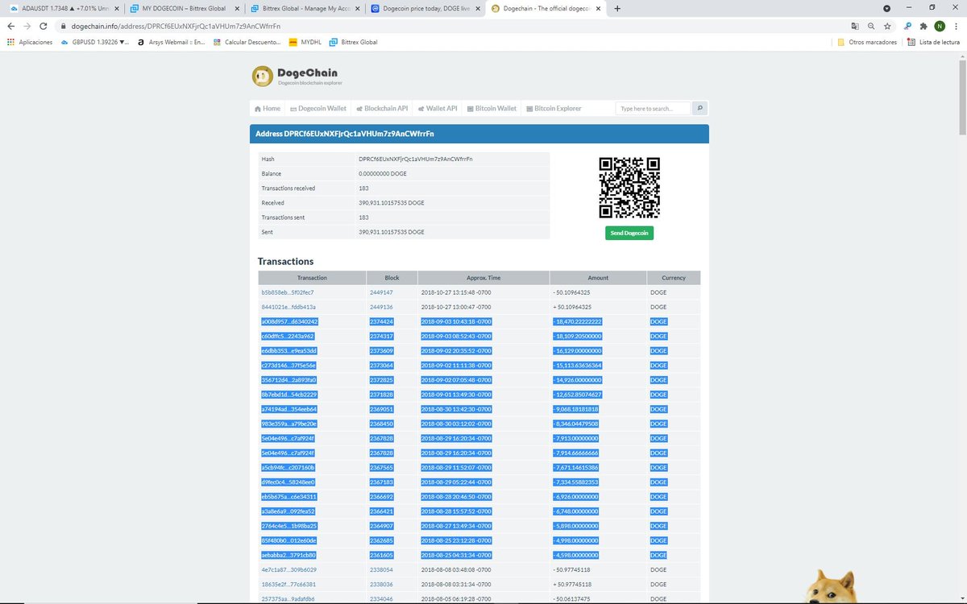This screenshot has height=604, width=967.
Task: Open the Lista de lectura reading list
Action: [x=933, y=42]
